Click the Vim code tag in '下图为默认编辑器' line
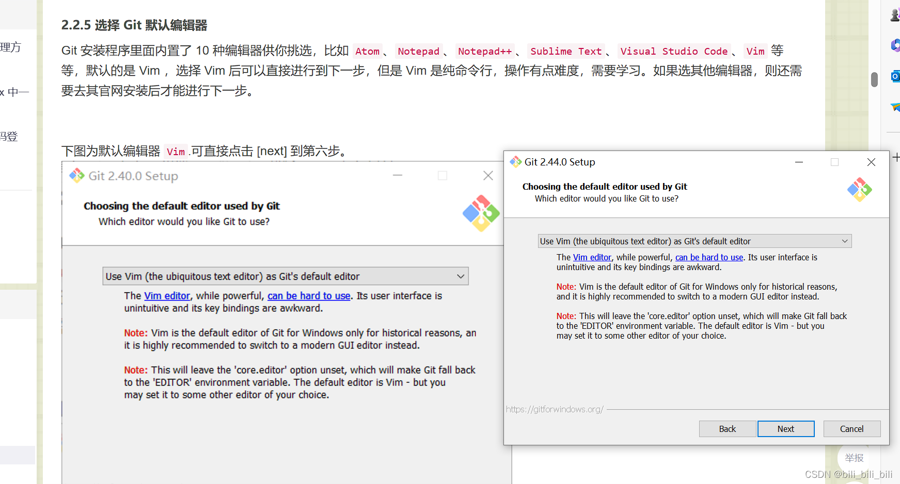Image resolution: width=900 pixels, height=484 pixels. (176, 152)
